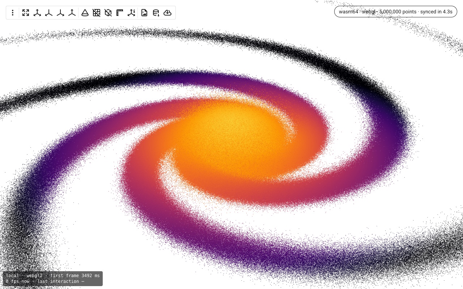Click the "0 fps now" readout
Screen dimensions: 463x289
coord(18,281)
